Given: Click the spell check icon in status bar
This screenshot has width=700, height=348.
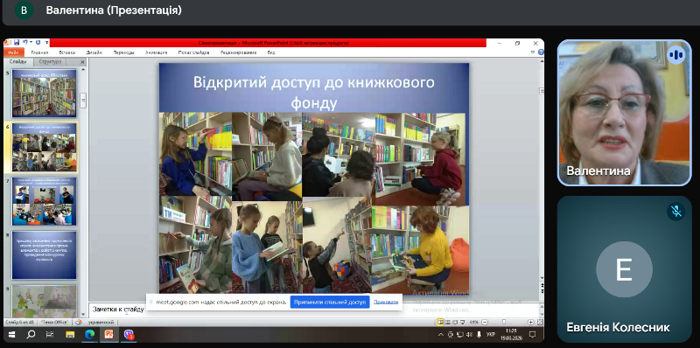Looking at the screenshot, I should (x=79, y=322).
